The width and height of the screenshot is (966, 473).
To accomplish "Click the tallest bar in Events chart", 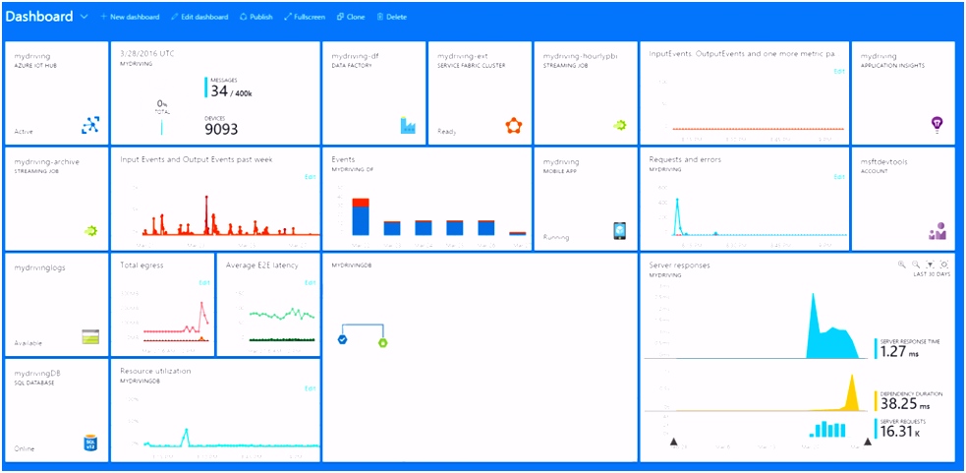I will click(x=361, y=216).
